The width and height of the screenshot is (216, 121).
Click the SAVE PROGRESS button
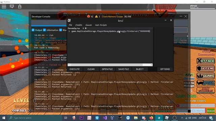pyautogui.click(x=164, y=109)
